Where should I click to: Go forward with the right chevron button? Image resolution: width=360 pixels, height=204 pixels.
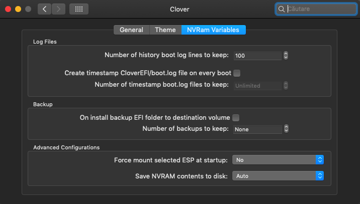coord(58,9)
